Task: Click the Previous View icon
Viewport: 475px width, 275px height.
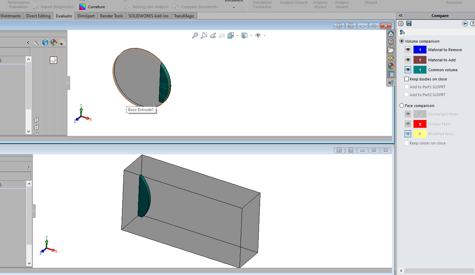Action: pos(213,35)
